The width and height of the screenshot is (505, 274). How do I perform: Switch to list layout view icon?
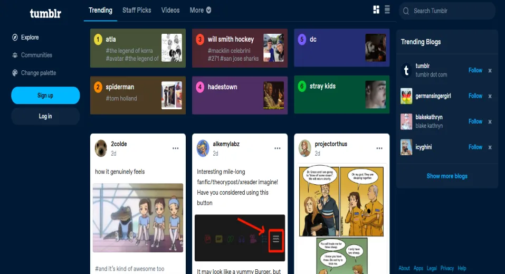(387, 10)
